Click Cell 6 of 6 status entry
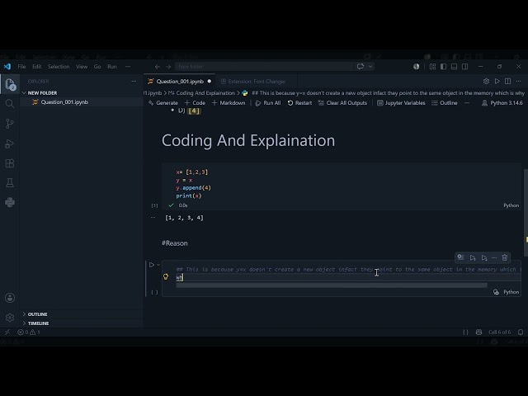528x396 pixels. tap(499, 332)
